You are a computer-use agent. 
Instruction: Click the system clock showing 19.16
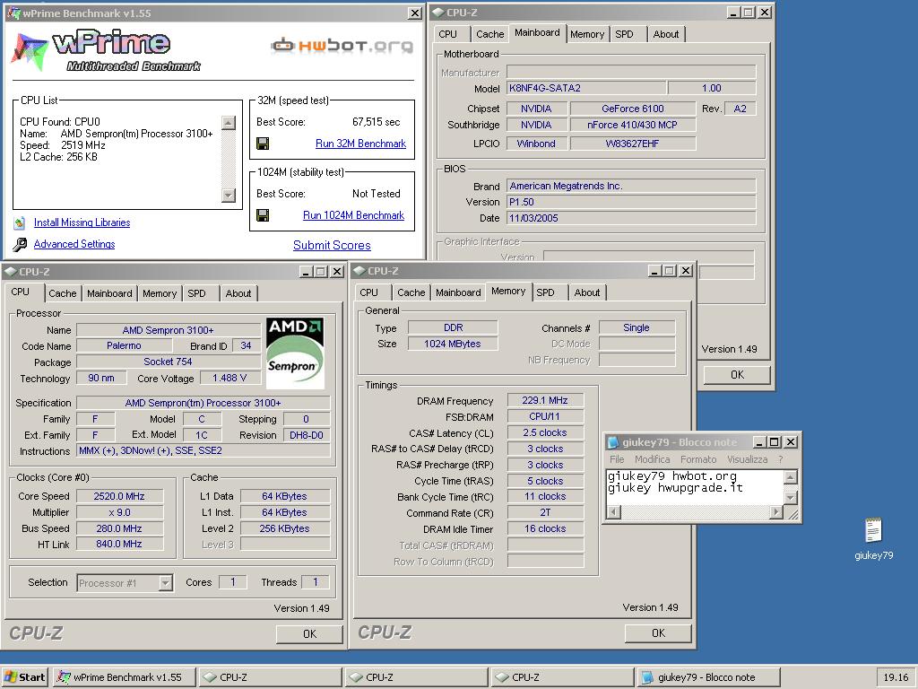[896, 677]
